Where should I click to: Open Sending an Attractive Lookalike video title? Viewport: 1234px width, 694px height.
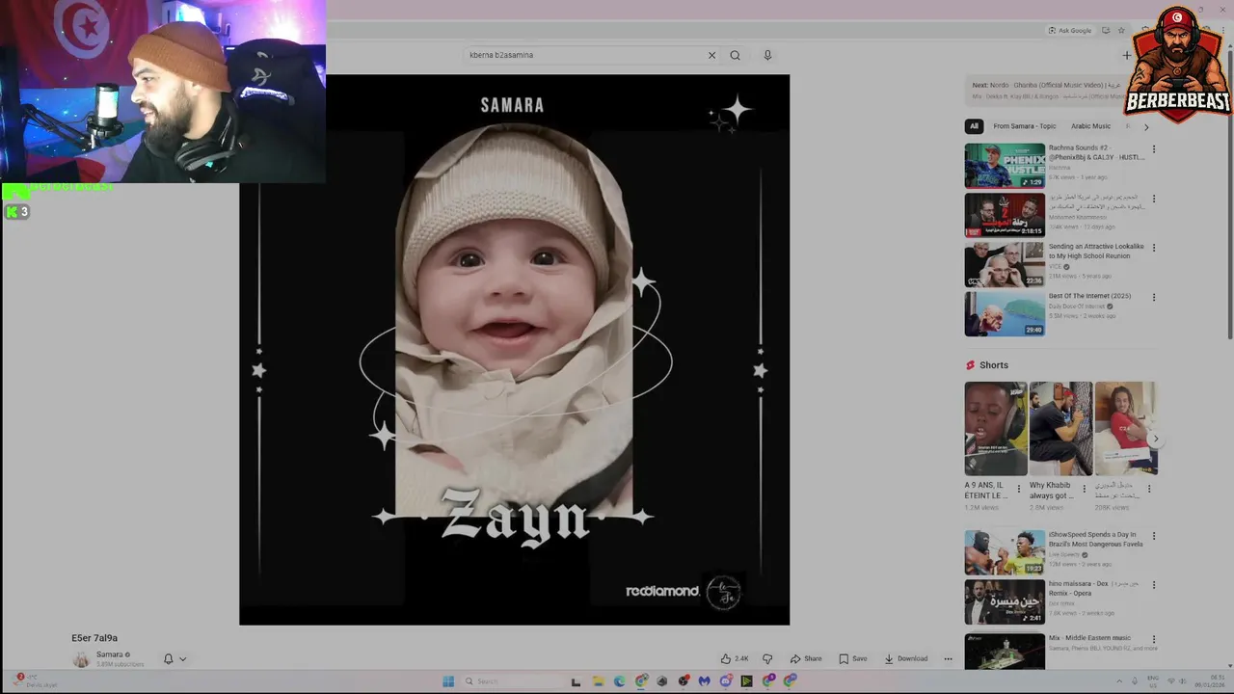click(x=1096, y=251)
